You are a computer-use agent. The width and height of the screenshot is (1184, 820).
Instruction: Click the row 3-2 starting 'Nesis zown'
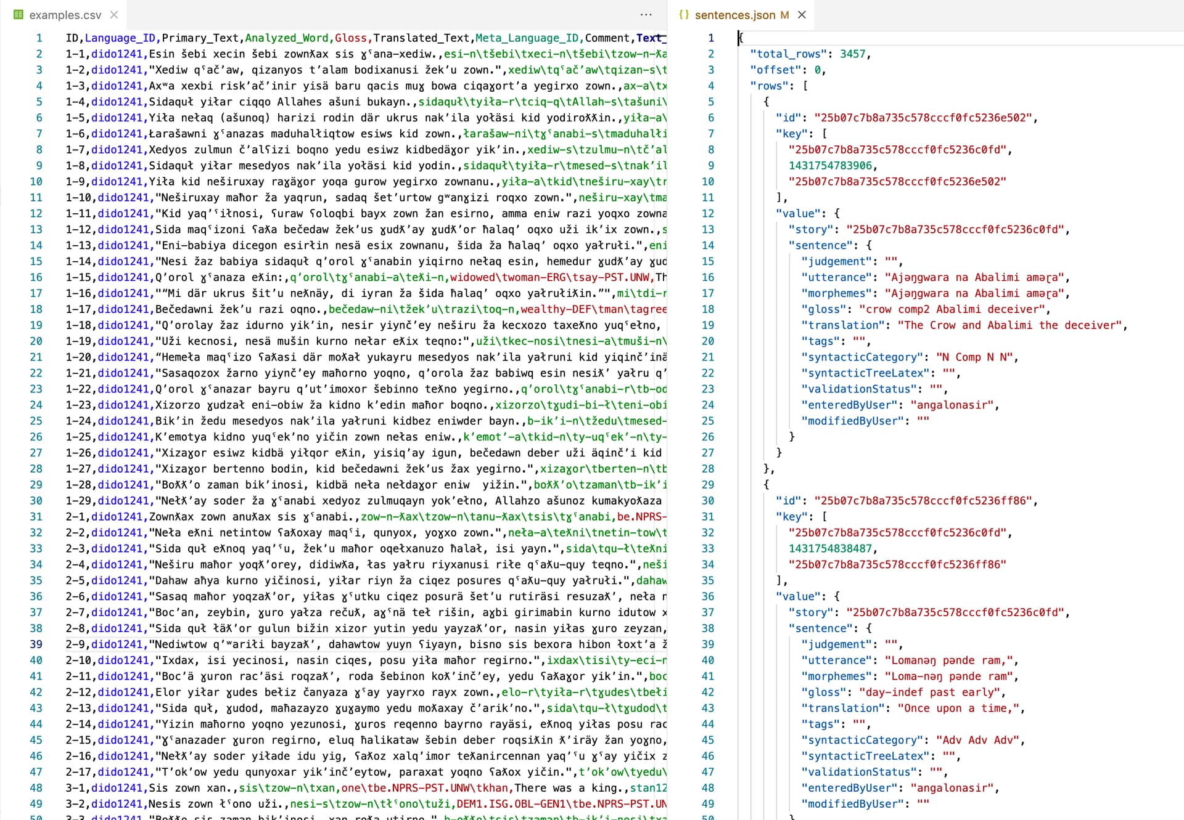pos(366,804)
